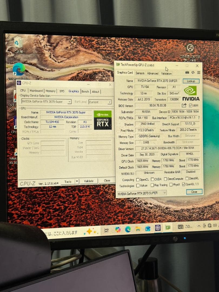This screenshot has width=219, height=292.
Task: Toggle the PhysX checkbox
Action: (x=171, y=185)
